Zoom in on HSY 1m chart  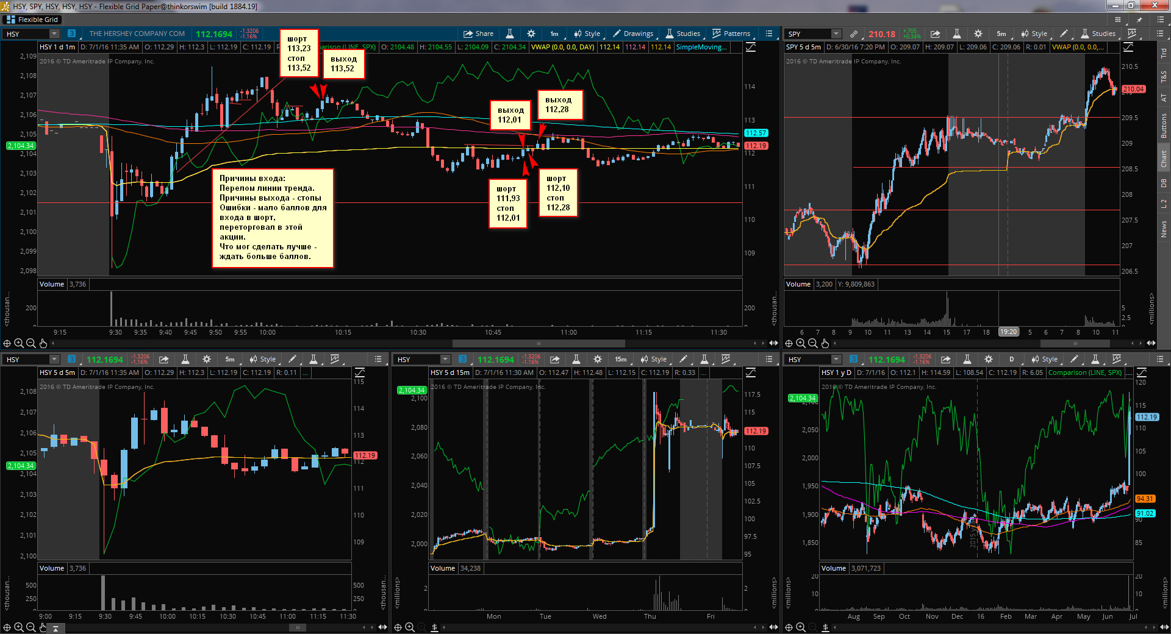19,343
